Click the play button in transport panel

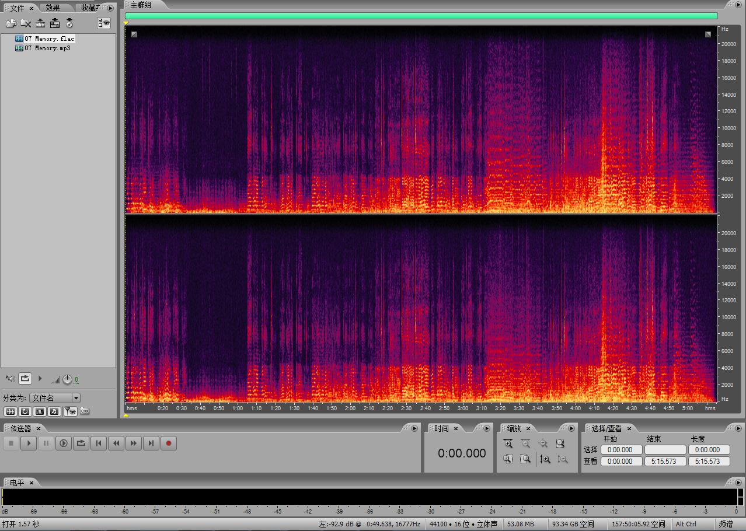coord(29,443)
